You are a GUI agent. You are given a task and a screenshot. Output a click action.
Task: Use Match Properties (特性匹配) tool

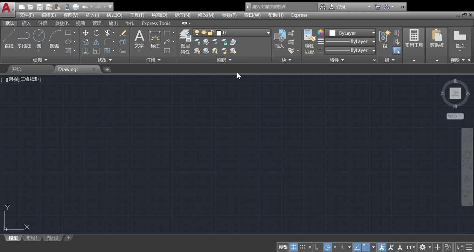(x=309, y=39)
